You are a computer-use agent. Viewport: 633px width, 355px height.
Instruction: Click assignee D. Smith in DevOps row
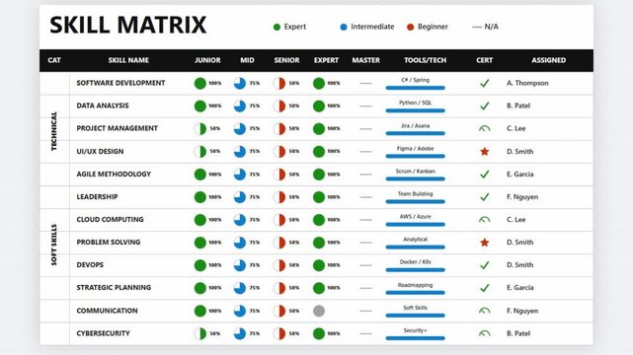tap(520, 265)
